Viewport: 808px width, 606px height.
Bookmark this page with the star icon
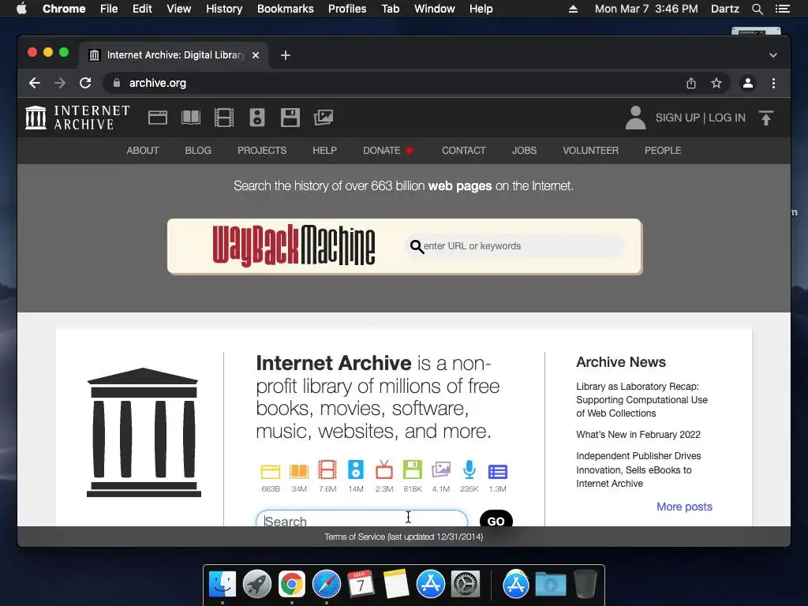click(716, 83)
